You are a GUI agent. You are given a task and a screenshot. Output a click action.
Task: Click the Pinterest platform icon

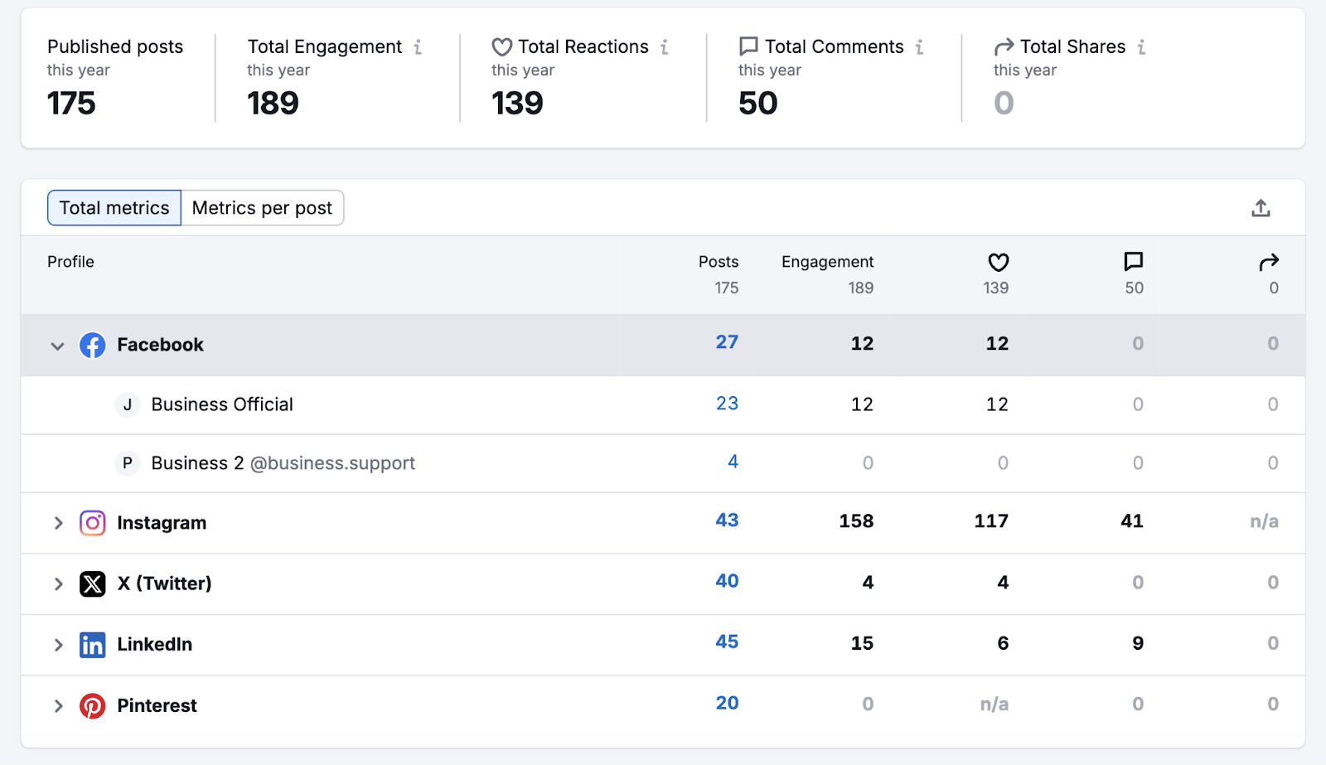[x=93, y=705]
